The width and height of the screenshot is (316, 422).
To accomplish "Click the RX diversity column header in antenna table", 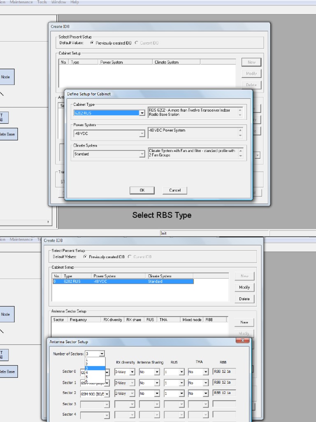I will click(x=113, y=320).
